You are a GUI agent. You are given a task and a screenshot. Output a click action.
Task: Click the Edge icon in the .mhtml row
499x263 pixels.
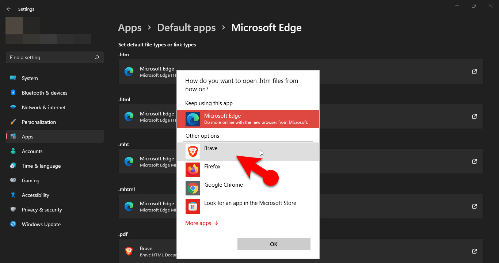pos(129,206)
